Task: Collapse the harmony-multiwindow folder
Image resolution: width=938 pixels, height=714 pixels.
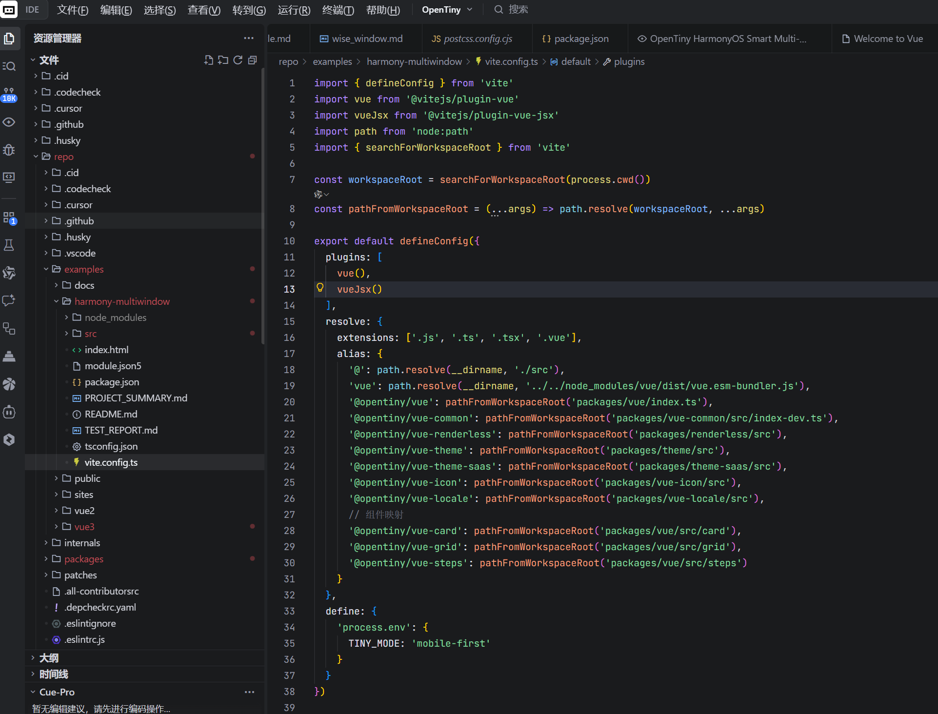Action: click(122, 301)
